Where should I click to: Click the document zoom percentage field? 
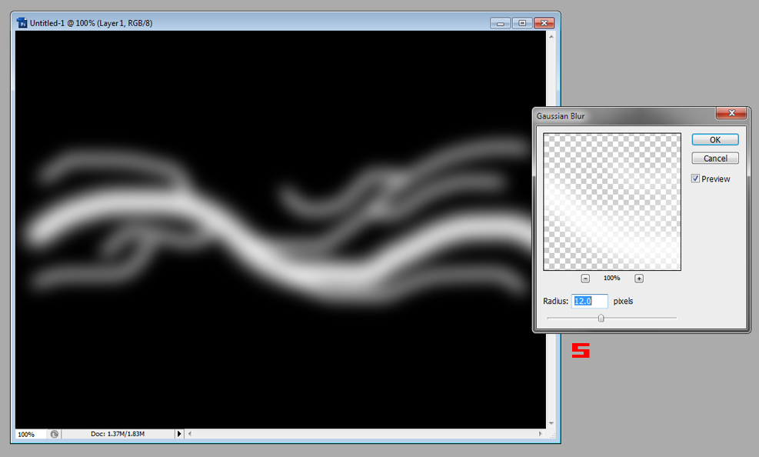pos(31,434)
